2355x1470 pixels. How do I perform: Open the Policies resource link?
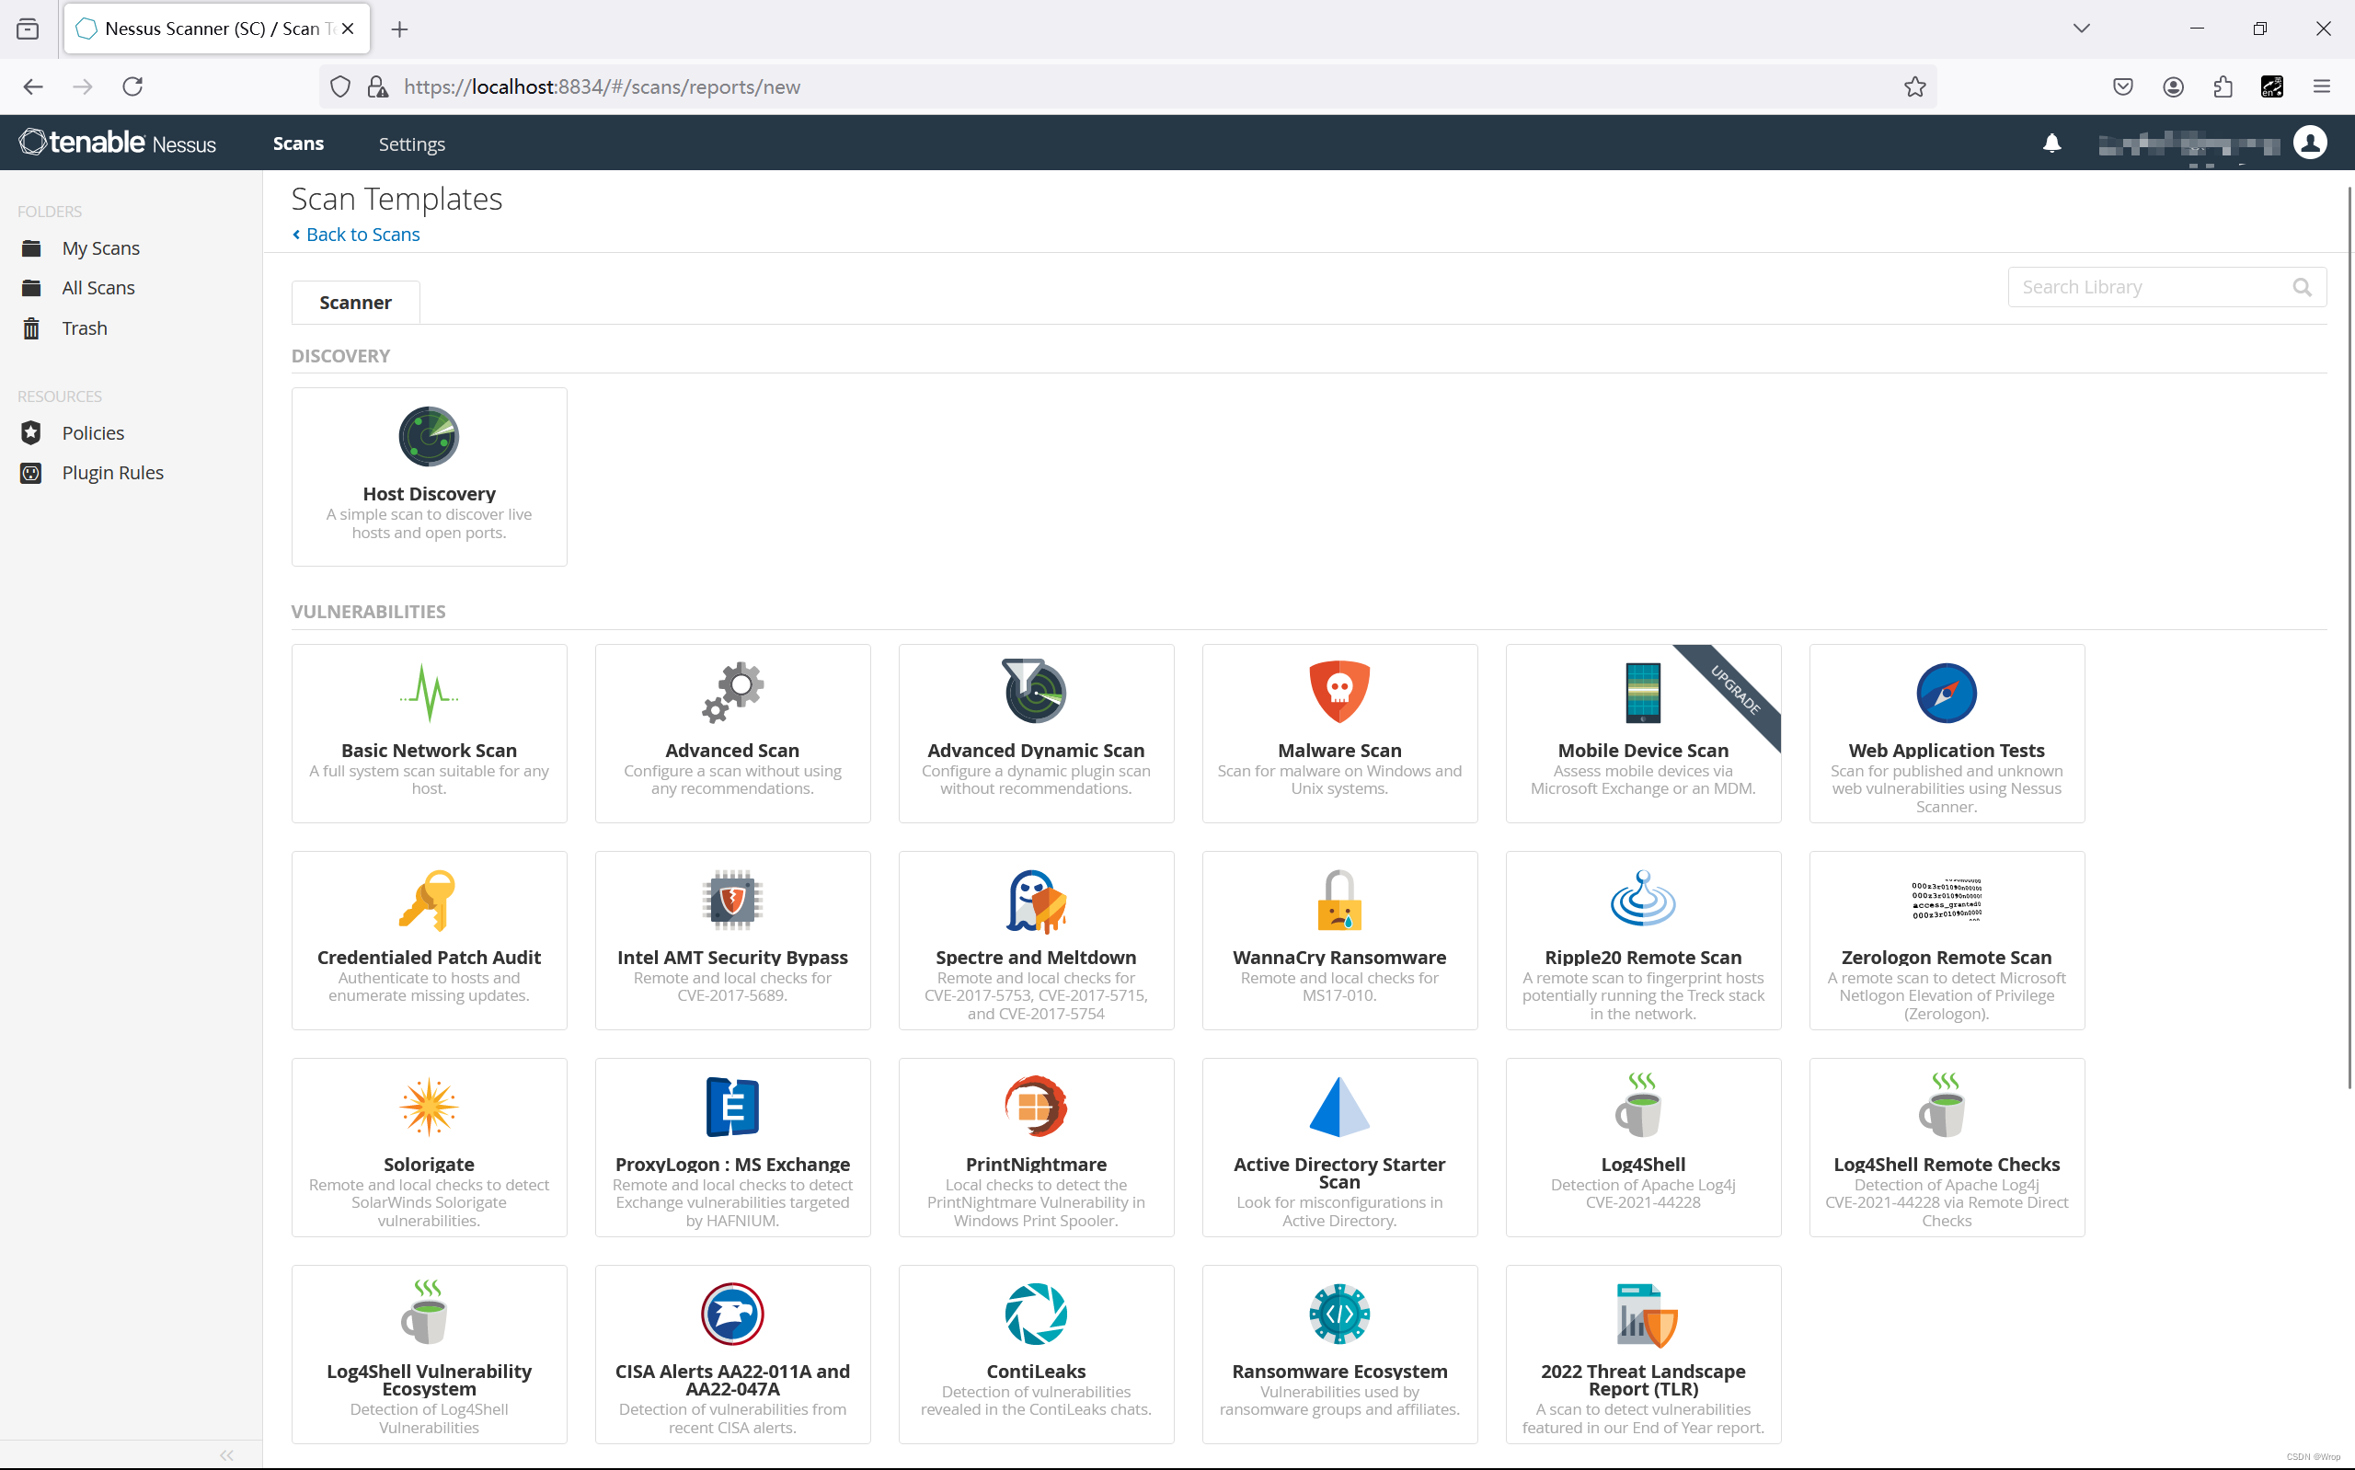tap(92, 432)
